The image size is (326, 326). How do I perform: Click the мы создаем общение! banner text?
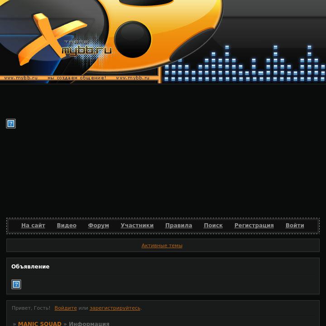[77, 78]
